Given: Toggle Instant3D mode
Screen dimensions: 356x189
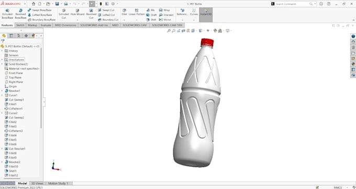Looking at the screenshot, I should click(x=206, y=15).
